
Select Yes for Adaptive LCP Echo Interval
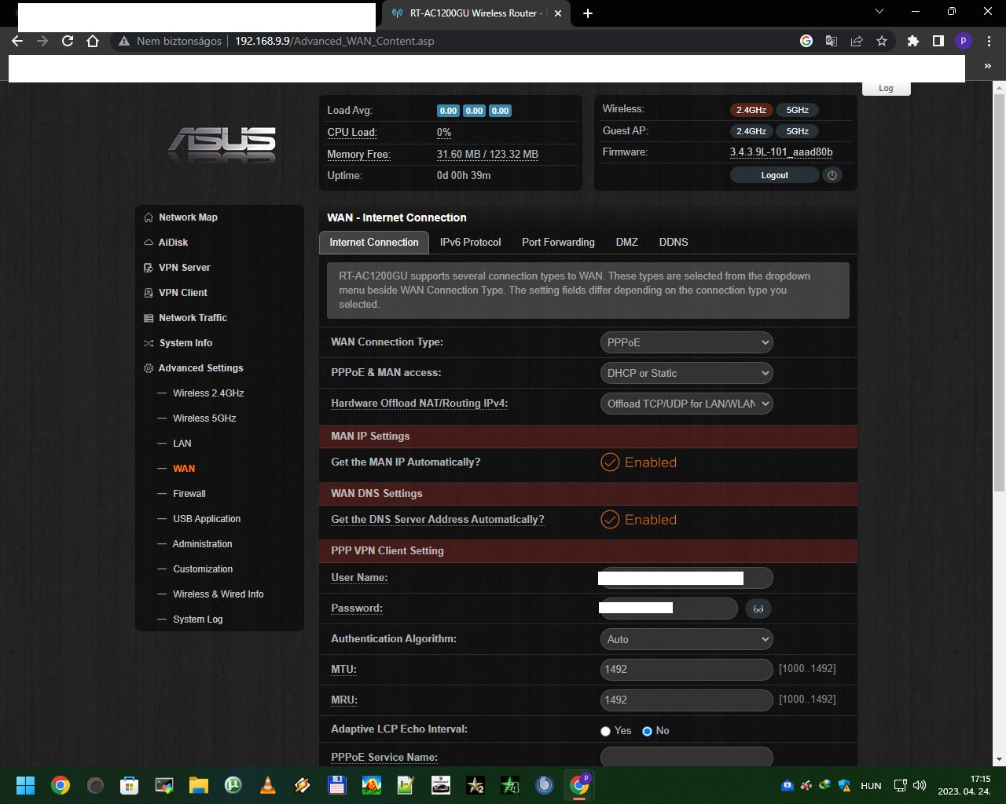point(605,731)
